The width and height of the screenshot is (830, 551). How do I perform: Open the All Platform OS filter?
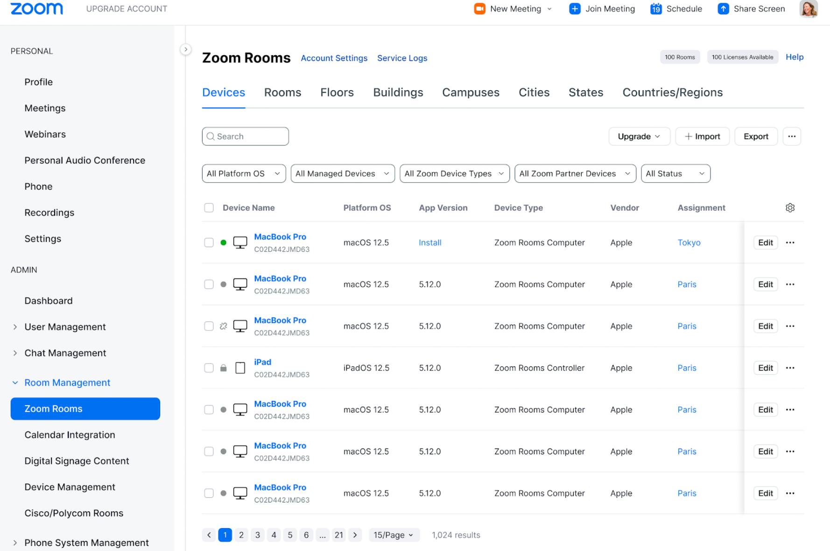[x=244, y=173]
